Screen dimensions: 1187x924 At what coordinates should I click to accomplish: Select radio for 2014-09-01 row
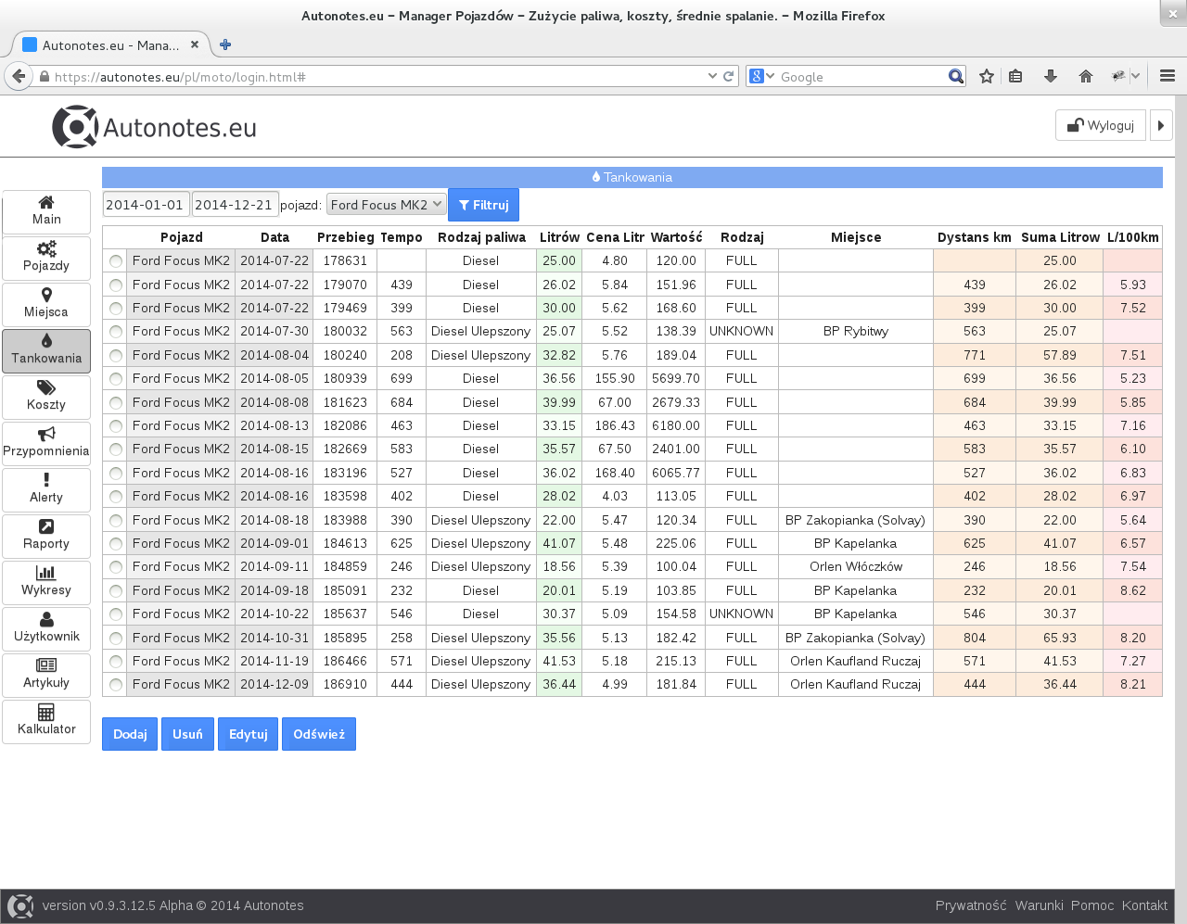116,544
